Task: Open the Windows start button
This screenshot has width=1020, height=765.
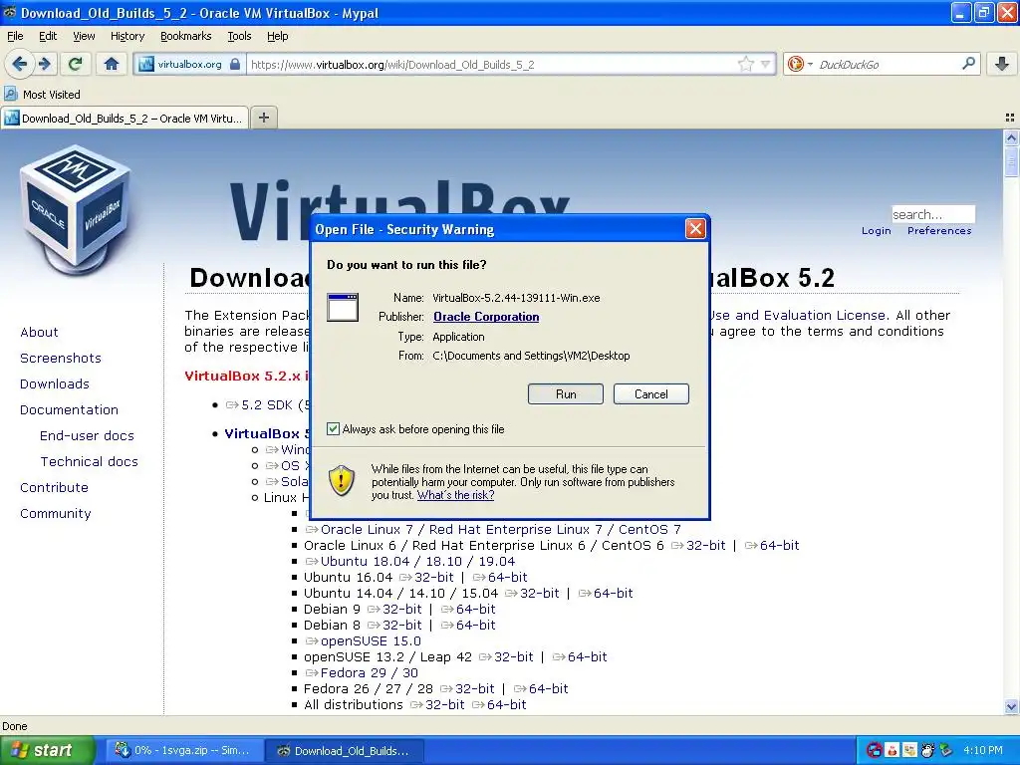Action: (47, 751)
